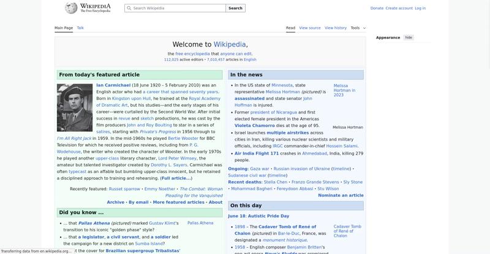
Task: Open the monument historique link
Action: coord(284,241)
